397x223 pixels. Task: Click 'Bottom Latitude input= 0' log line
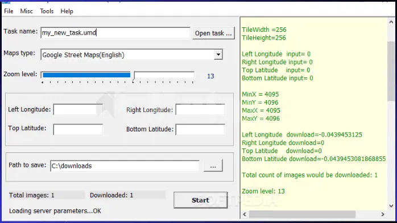pyautogui.click(x=278, y=78)
